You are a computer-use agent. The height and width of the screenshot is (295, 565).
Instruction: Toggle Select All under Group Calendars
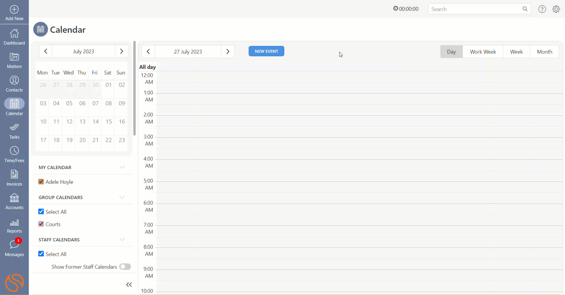41,212
